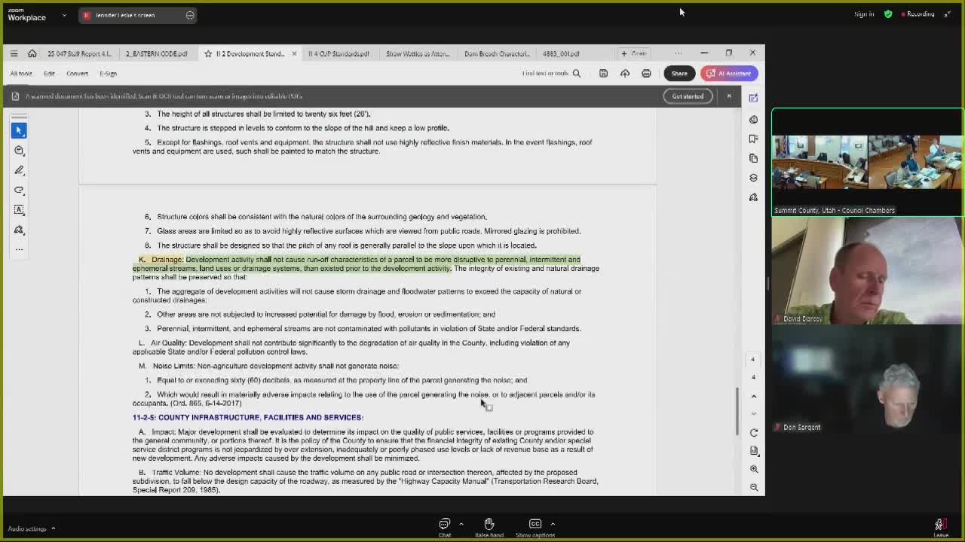This screenshot has width=965, height=542.
Task: Open the All tools menu
Action: [21, 74]
